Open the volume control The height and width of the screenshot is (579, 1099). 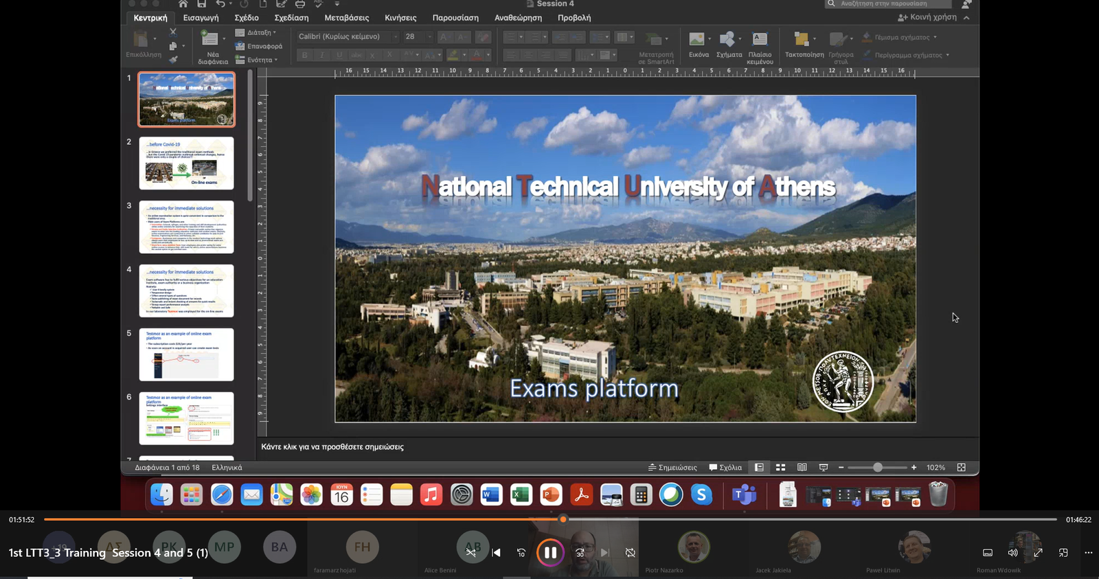click(1012, 552)
